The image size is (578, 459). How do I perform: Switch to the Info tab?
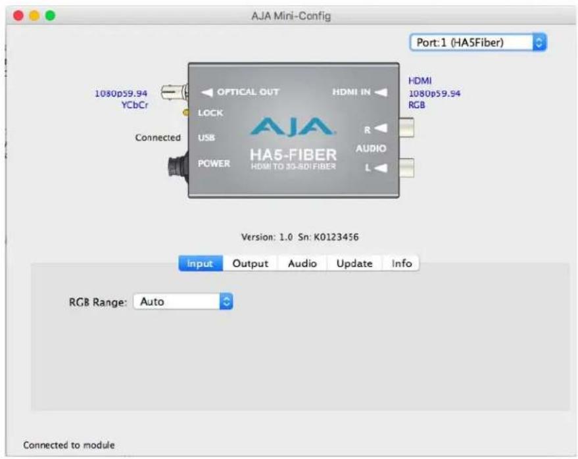coord(401,263)
